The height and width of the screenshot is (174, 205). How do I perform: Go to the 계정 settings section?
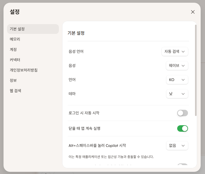point(13,50)
